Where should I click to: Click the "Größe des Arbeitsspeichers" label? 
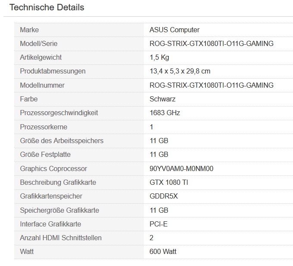pyautogui.click(x=62, y=141)
